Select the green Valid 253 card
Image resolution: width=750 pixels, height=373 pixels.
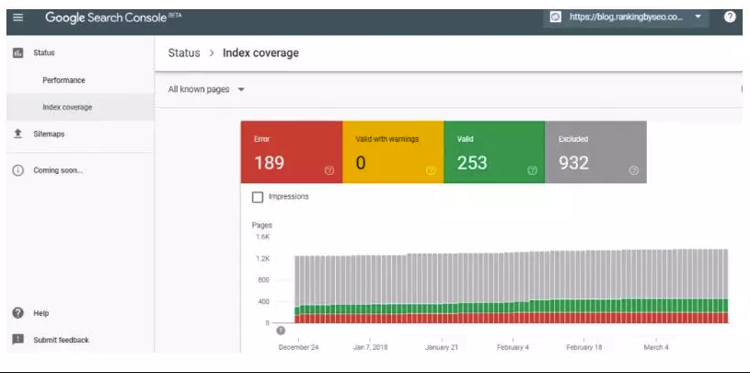(x=492, y=152)
